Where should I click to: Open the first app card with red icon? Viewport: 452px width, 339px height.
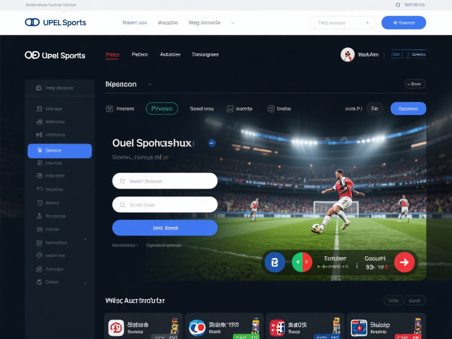click(143, 326)
